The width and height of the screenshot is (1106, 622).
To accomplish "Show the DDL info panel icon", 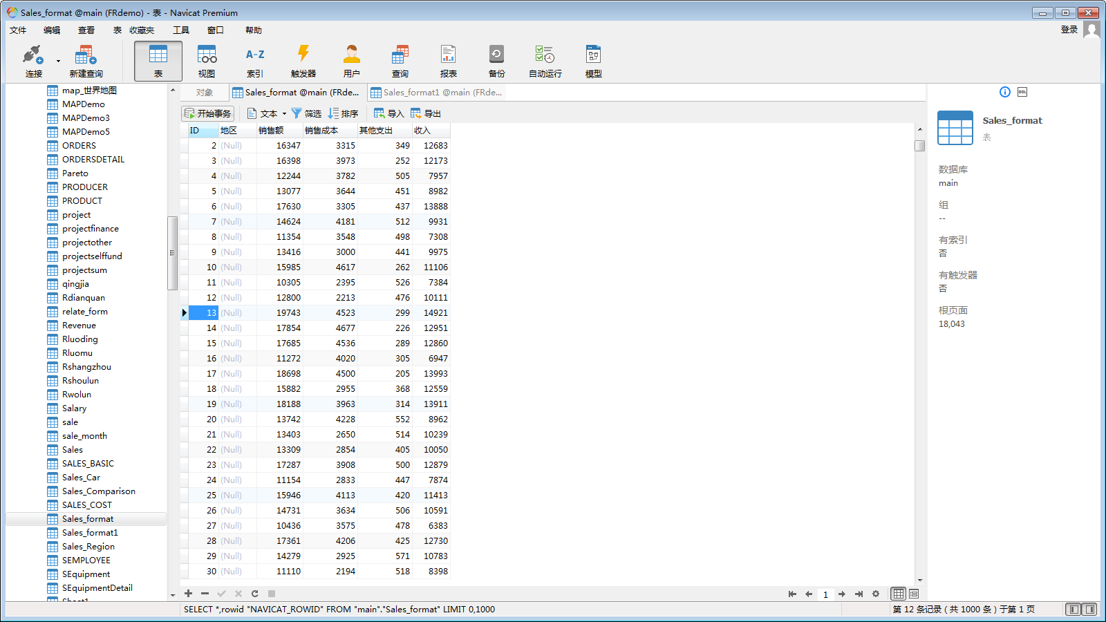I will [x=1022, y=92].
